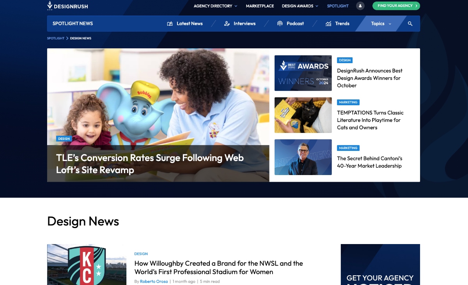Viewport: 468px width, 285px height.
Task: Click the Trends chart icon
Action: click(328, 24)
